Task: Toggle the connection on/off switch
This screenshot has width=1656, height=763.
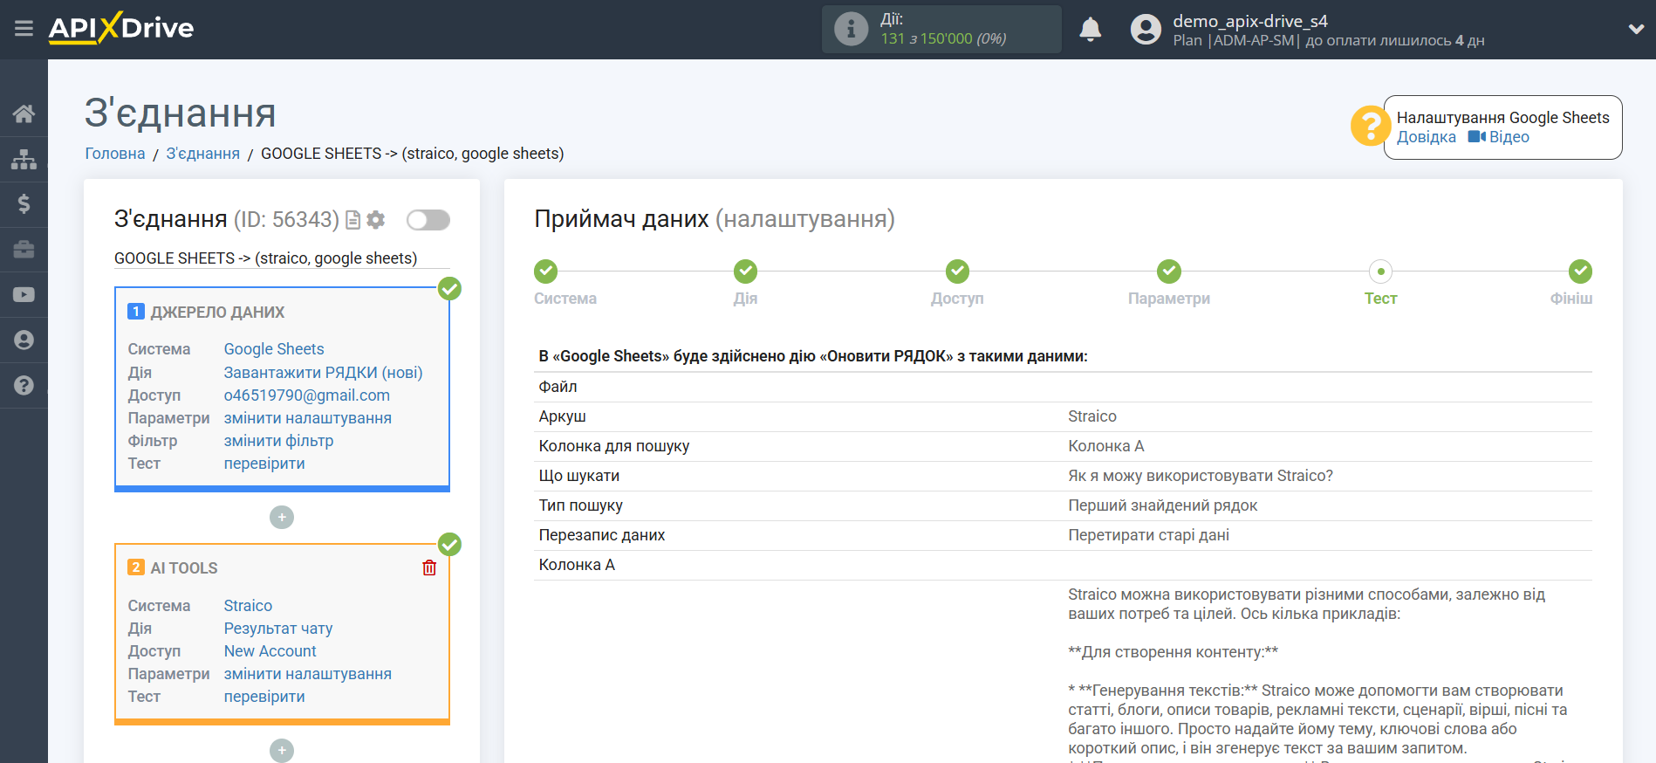Action: coord(428,220)
